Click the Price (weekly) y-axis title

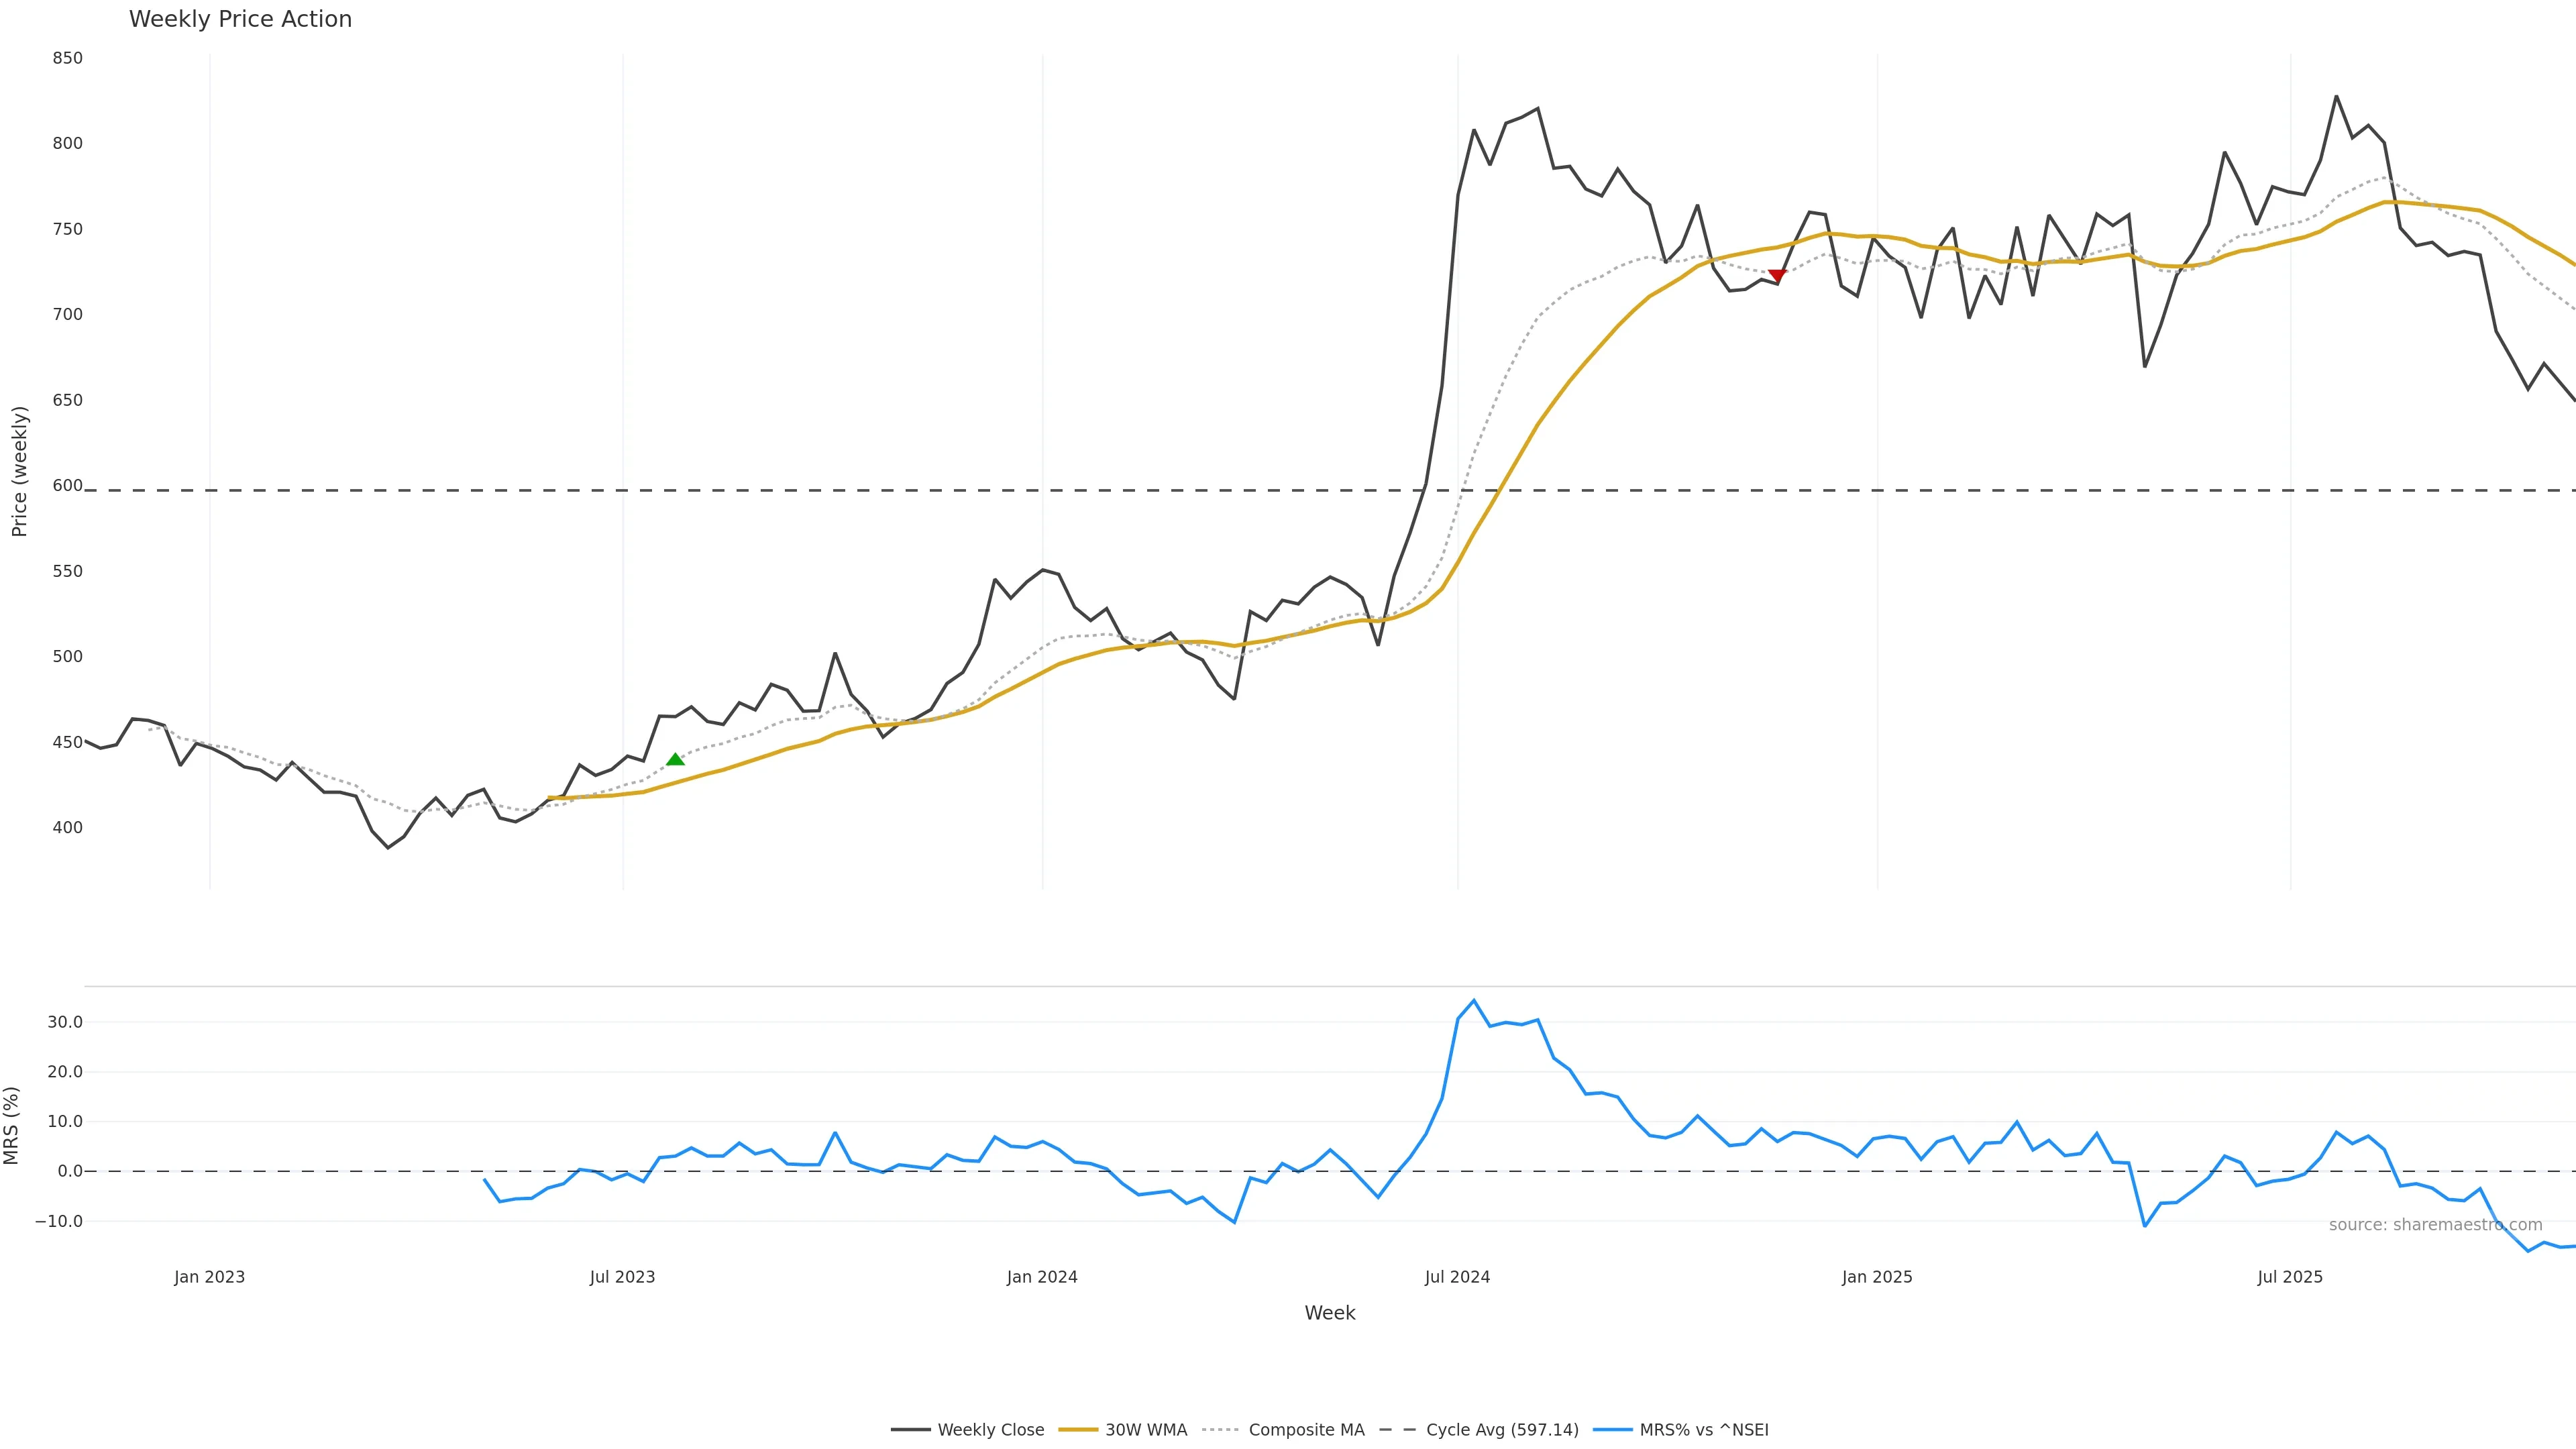19,471
